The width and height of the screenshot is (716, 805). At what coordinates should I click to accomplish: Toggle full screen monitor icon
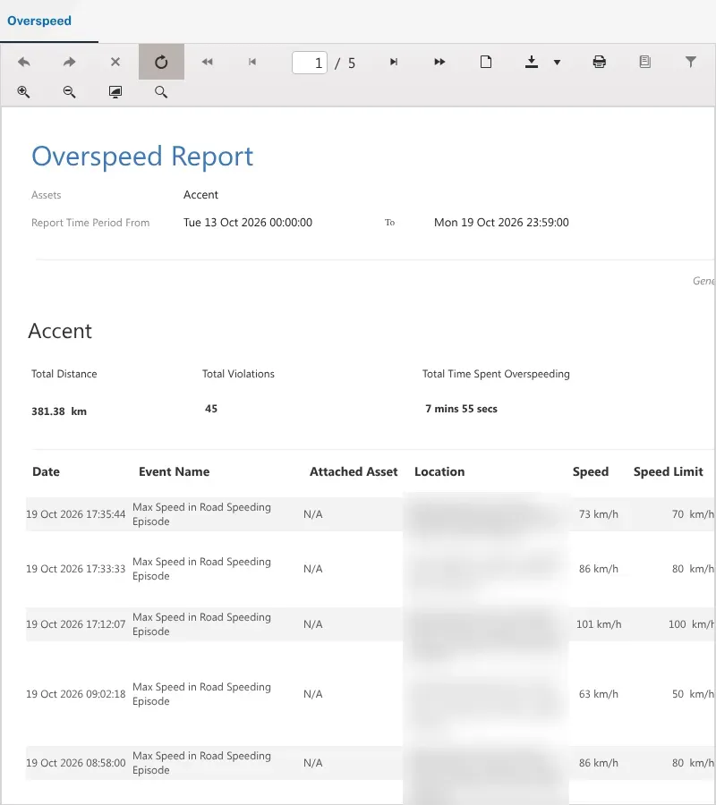click(115, 92)
